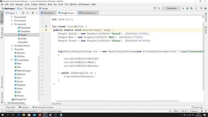Click the Project panel vertical scrollbar
Screen dimensions: 208x117
point(39,78)
